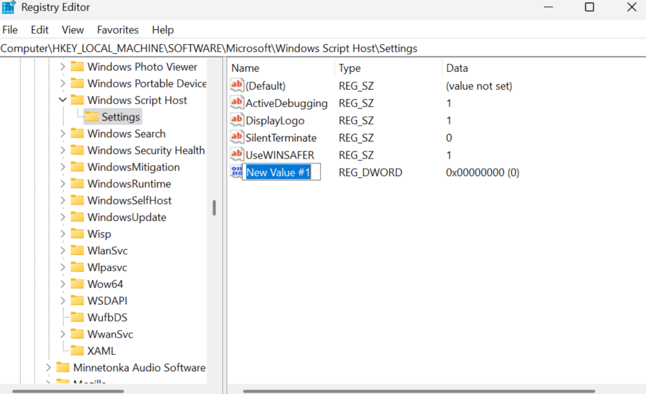646x394 pixels.
Task: Click the ab icon beside UseWINSAFER
Action: [237, 155]
